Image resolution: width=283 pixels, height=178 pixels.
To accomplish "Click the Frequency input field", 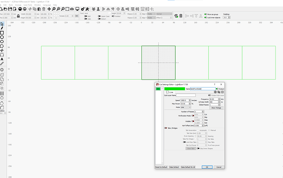I will click(214, 99).
